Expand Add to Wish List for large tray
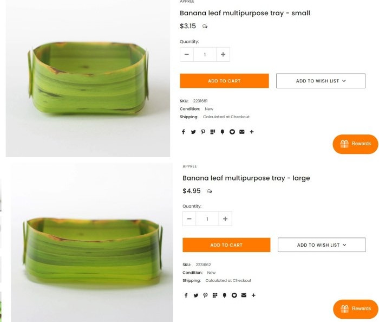 [x=322, y=245]
